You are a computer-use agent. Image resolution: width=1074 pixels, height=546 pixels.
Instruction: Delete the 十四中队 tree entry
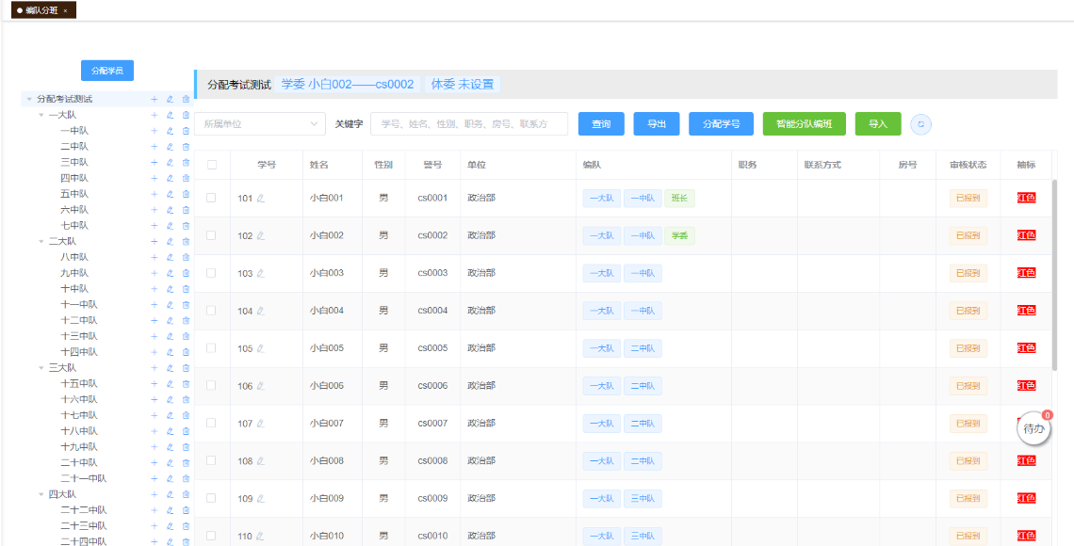point(186,352)
